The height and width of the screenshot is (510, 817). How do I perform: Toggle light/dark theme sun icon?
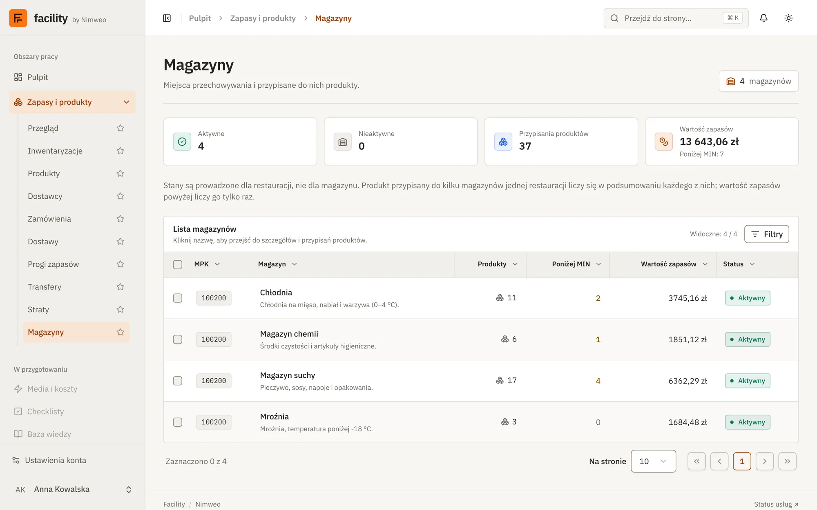pyautogui.click(x=788, y=18)
